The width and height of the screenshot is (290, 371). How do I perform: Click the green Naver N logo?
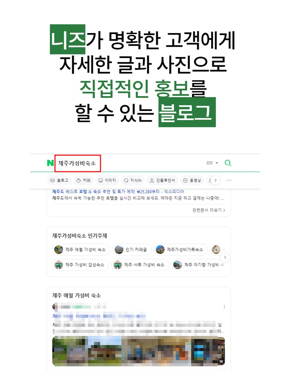50,163
